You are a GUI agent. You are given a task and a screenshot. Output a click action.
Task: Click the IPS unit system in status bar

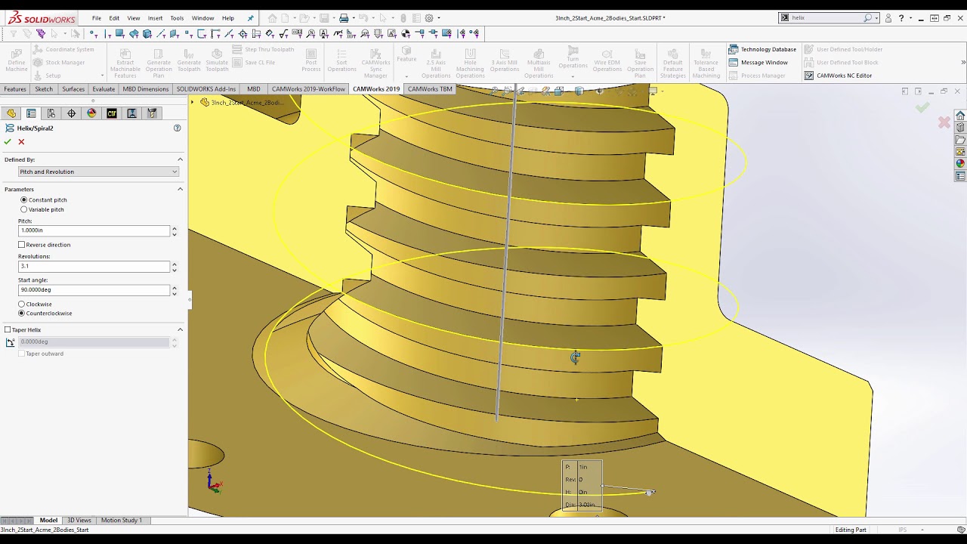903,530
